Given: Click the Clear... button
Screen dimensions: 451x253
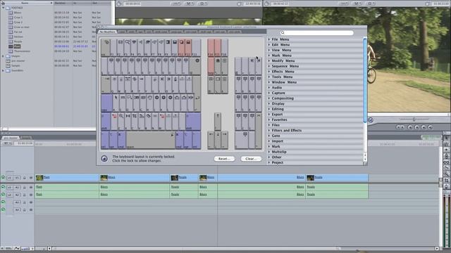Looking at the screenshot, I should tap(251, 159).
